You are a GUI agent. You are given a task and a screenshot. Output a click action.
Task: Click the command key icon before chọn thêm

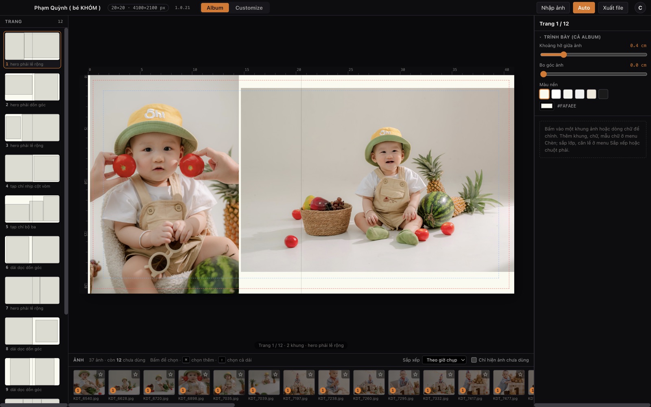click(186, 360)
